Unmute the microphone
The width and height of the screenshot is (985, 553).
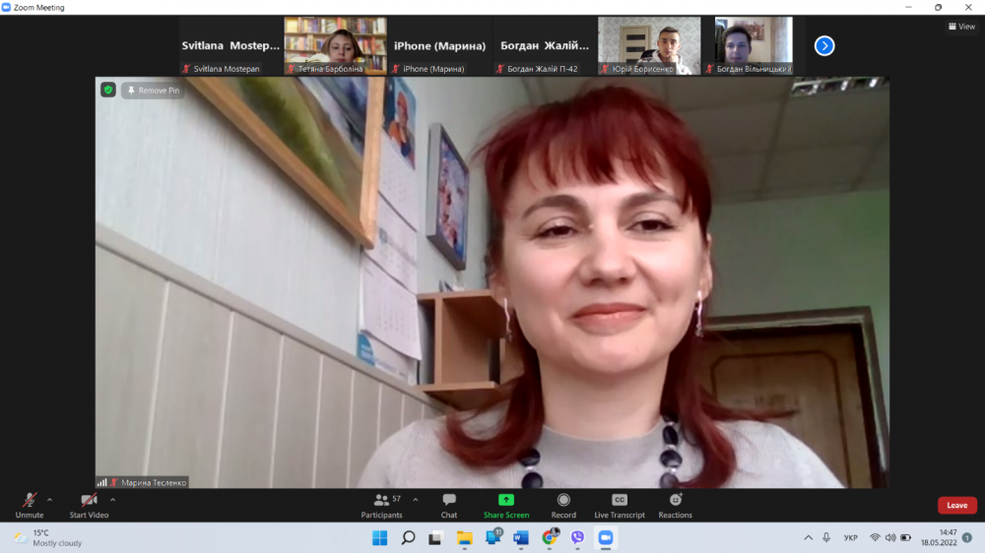pyautogui.click(x=30, y=503)
